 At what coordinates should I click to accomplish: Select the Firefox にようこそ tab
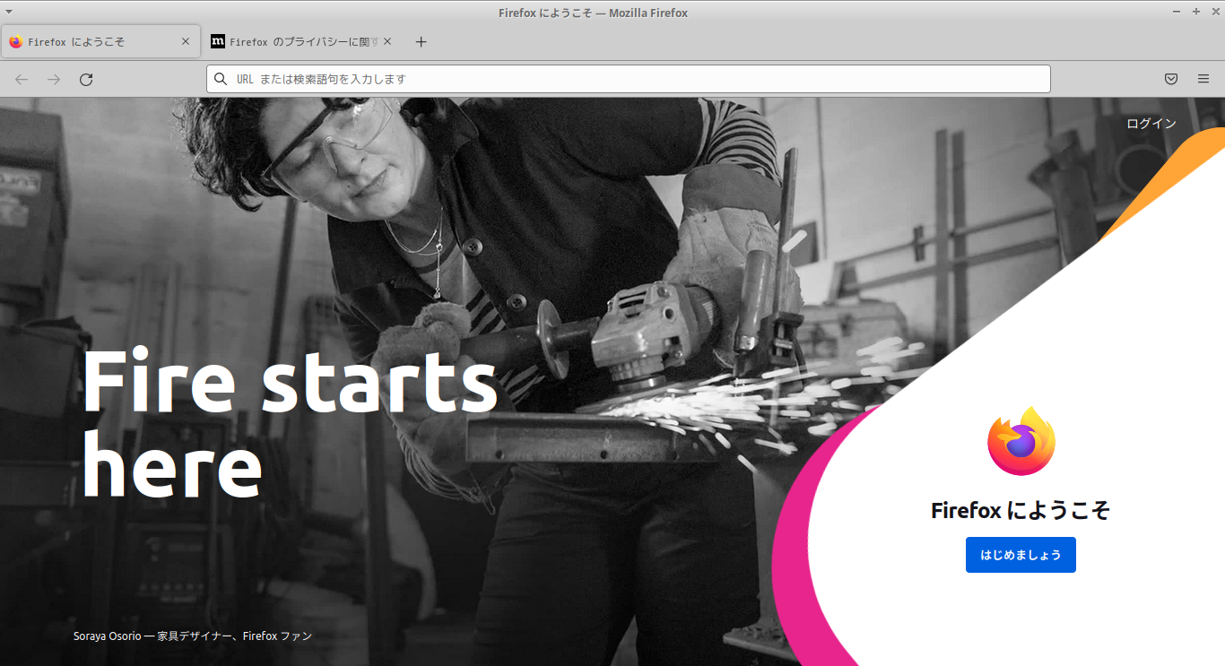(x=100, y=41)
